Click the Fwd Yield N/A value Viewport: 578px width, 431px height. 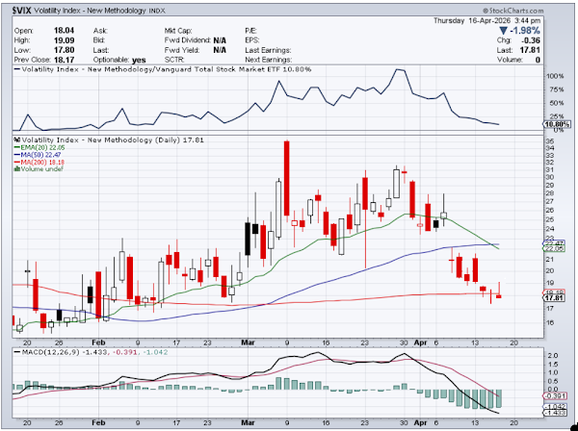[x=220, y=50]
